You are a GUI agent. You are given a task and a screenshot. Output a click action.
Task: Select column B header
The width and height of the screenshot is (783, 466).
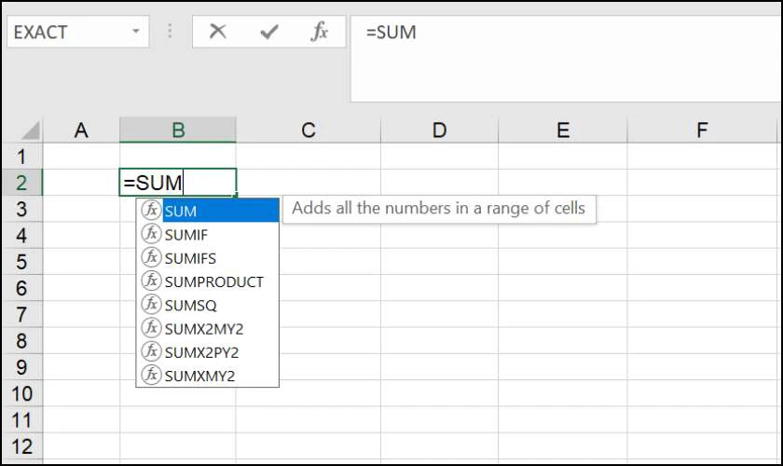178,130
